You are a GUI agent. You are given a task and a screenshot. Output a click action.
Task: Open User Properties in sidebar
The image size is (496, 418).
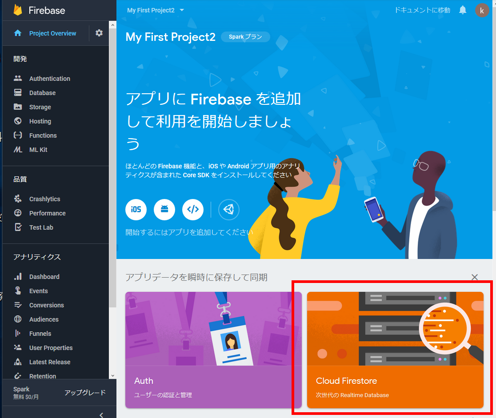click(x=51, y=348)
